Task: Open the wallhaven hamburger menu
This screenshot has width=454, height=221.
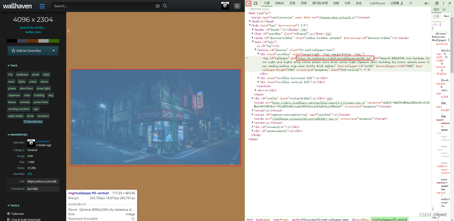Action: [x=42, y=6]
